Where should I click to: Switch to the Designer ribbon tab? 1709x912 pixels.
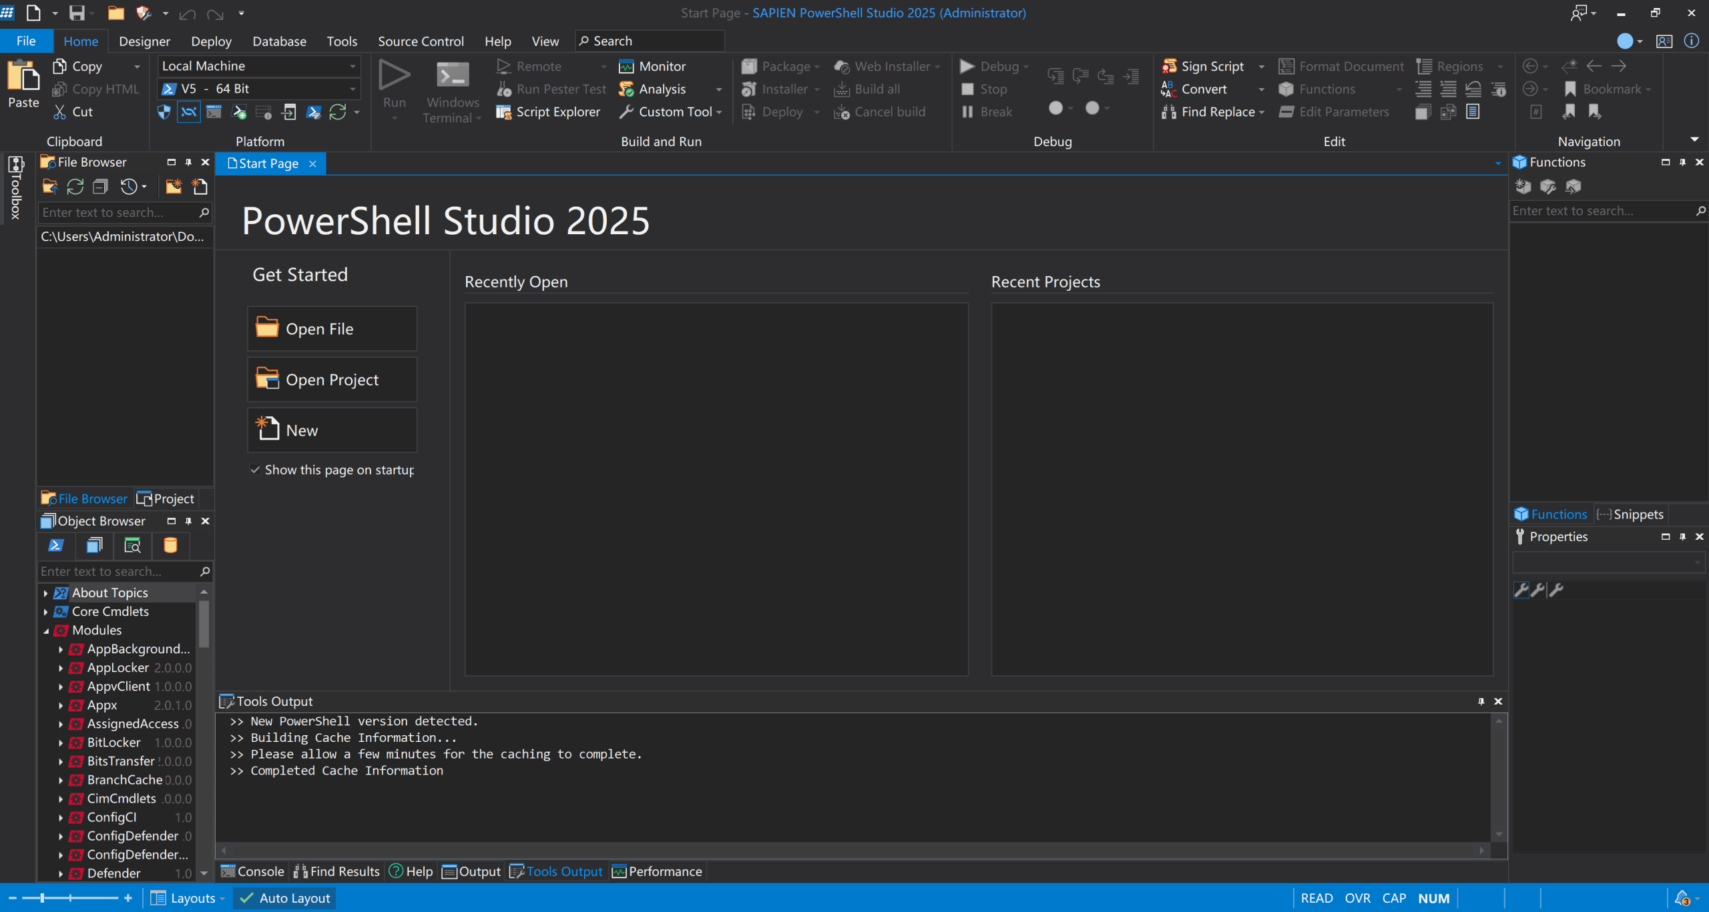coord(144,41)
